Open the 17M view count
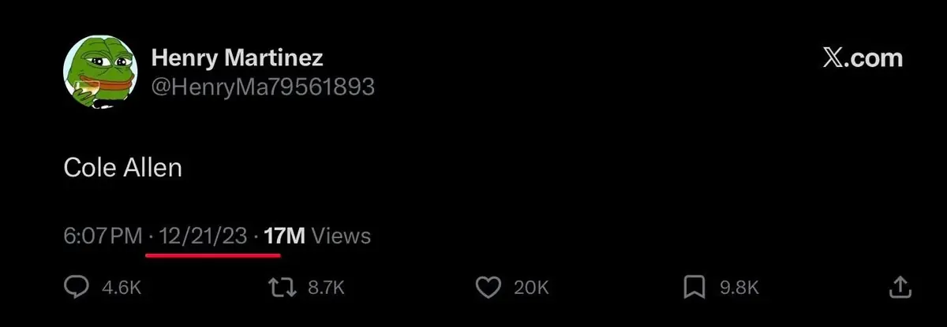947x327 pixels. pos(284,235)
